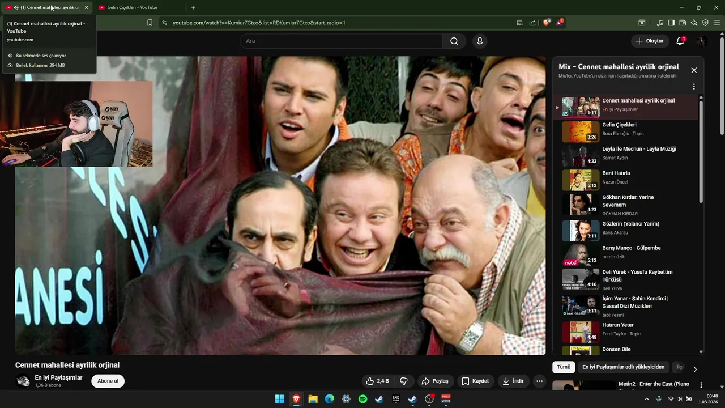Play İçim Yanar - Şahin Kendirci track

point(625,306)
